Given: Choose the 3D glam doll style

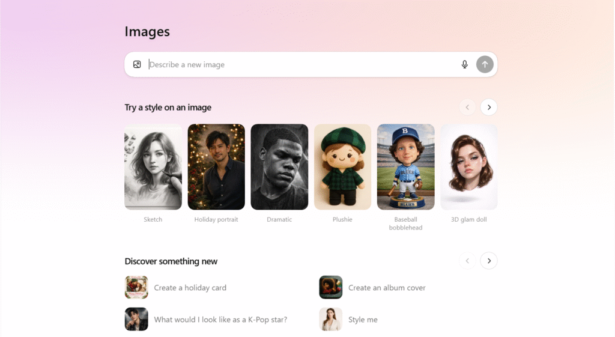Looking at the screenshot, I should (468, 167).
